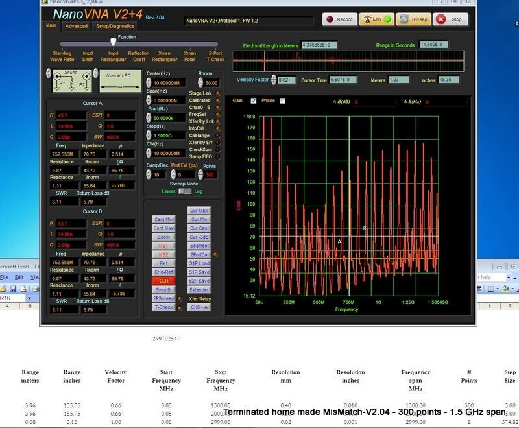Click the Ref button
Image resolution: width=519 pixels, height=428 pixels.
pyautogui.click(x=163, y=263)
